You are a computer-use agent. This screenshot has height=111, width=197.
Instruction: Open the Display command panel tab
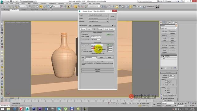[x=173, y=23]
